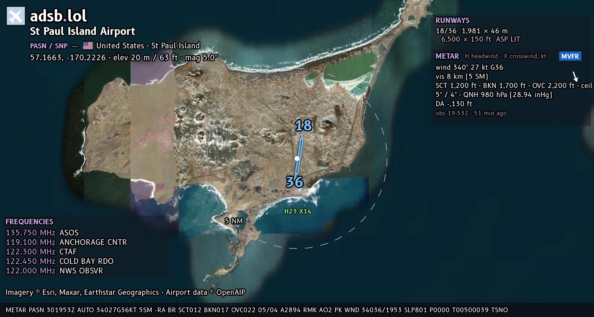594x317 pixels.
Task: Click the vis 8 km (5 SM) line
Action: [462, 76]
